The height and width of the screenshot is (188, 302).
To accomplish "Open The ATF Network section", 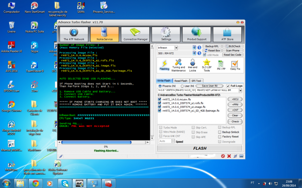I will coord(74,34).
